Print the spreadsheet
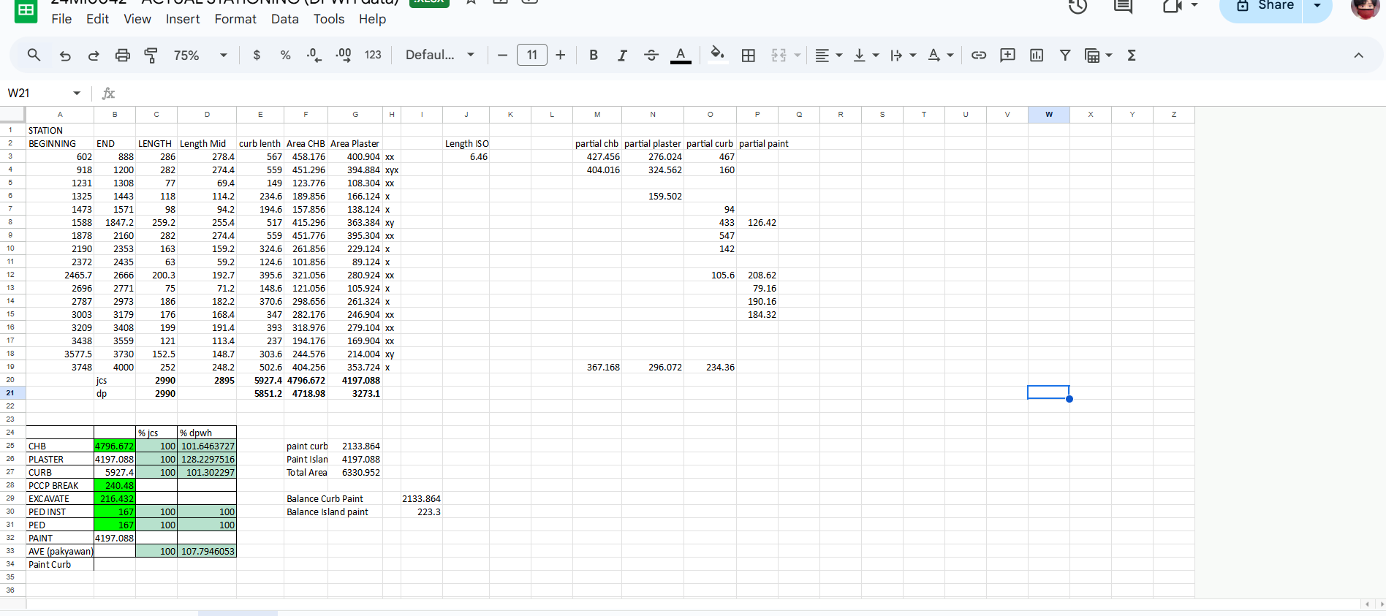This screenshot has height=616, width=1386. (x=123, y=55)
